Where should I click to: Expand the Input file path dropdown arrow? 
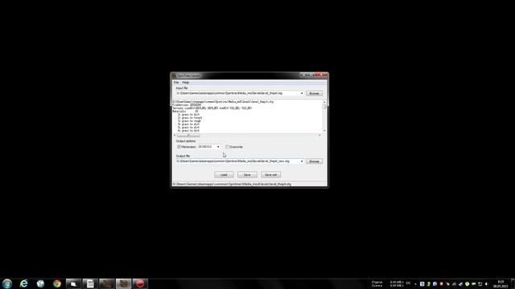point(302,93)
